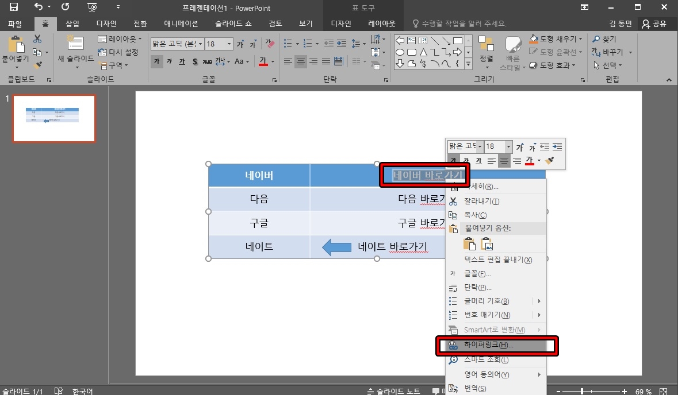Adjust the zoom slider in status bar

582,391
